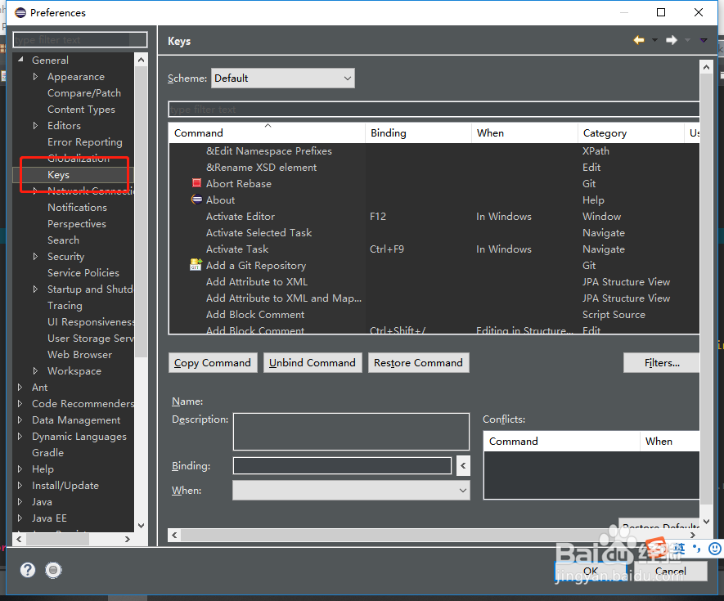Sort by the Command column header
The width and height of the screenshot is (724, 601).
pyautogui.click(x=267, y=133)
